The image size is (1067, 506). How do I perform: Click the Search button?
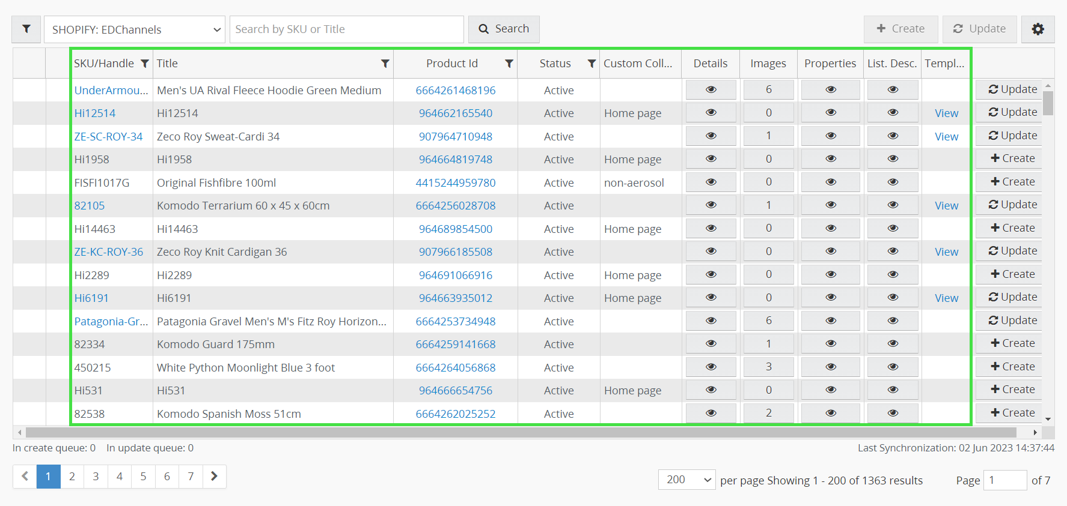click(x=503, y=29)
